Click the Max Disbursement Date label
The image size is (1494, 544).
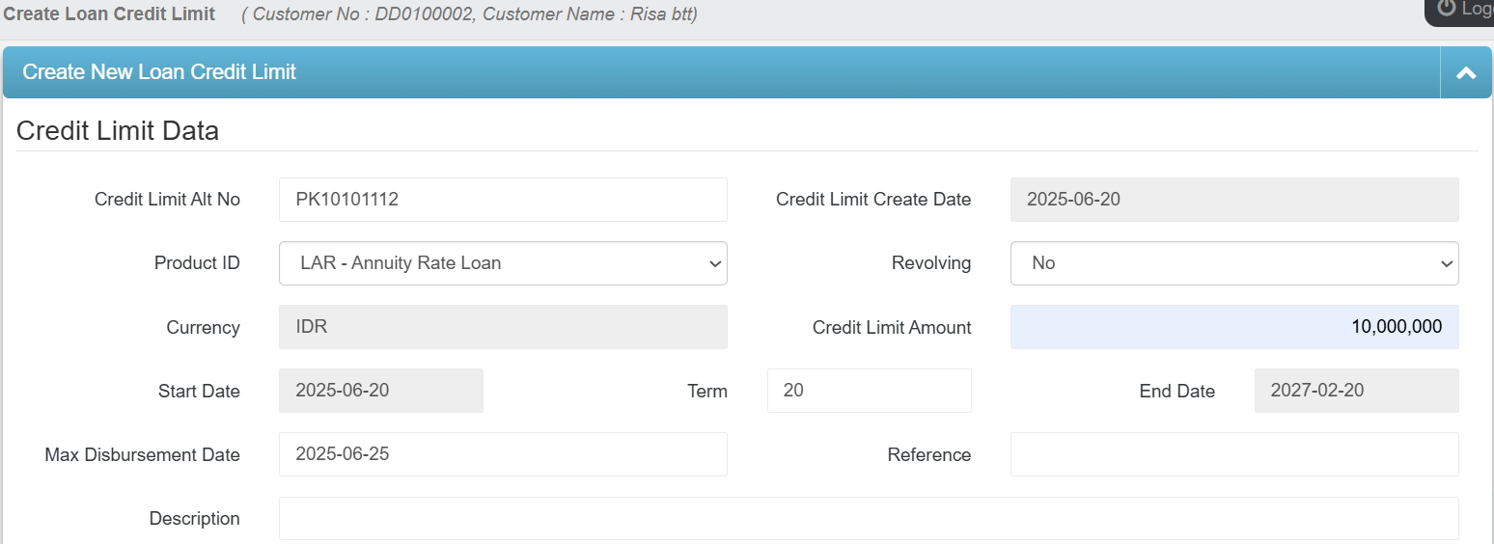[x=142, y=454]
